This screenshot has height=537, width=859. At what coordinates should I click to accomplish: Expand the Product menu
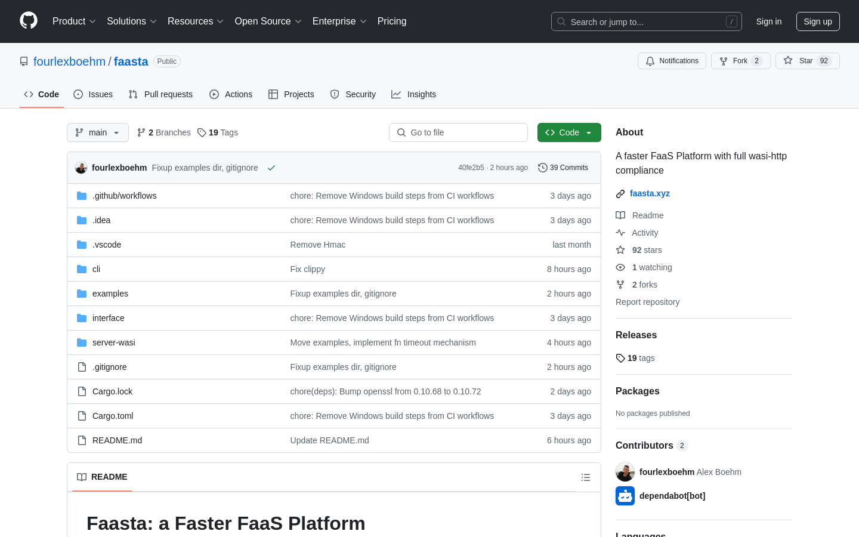(74, 21)
